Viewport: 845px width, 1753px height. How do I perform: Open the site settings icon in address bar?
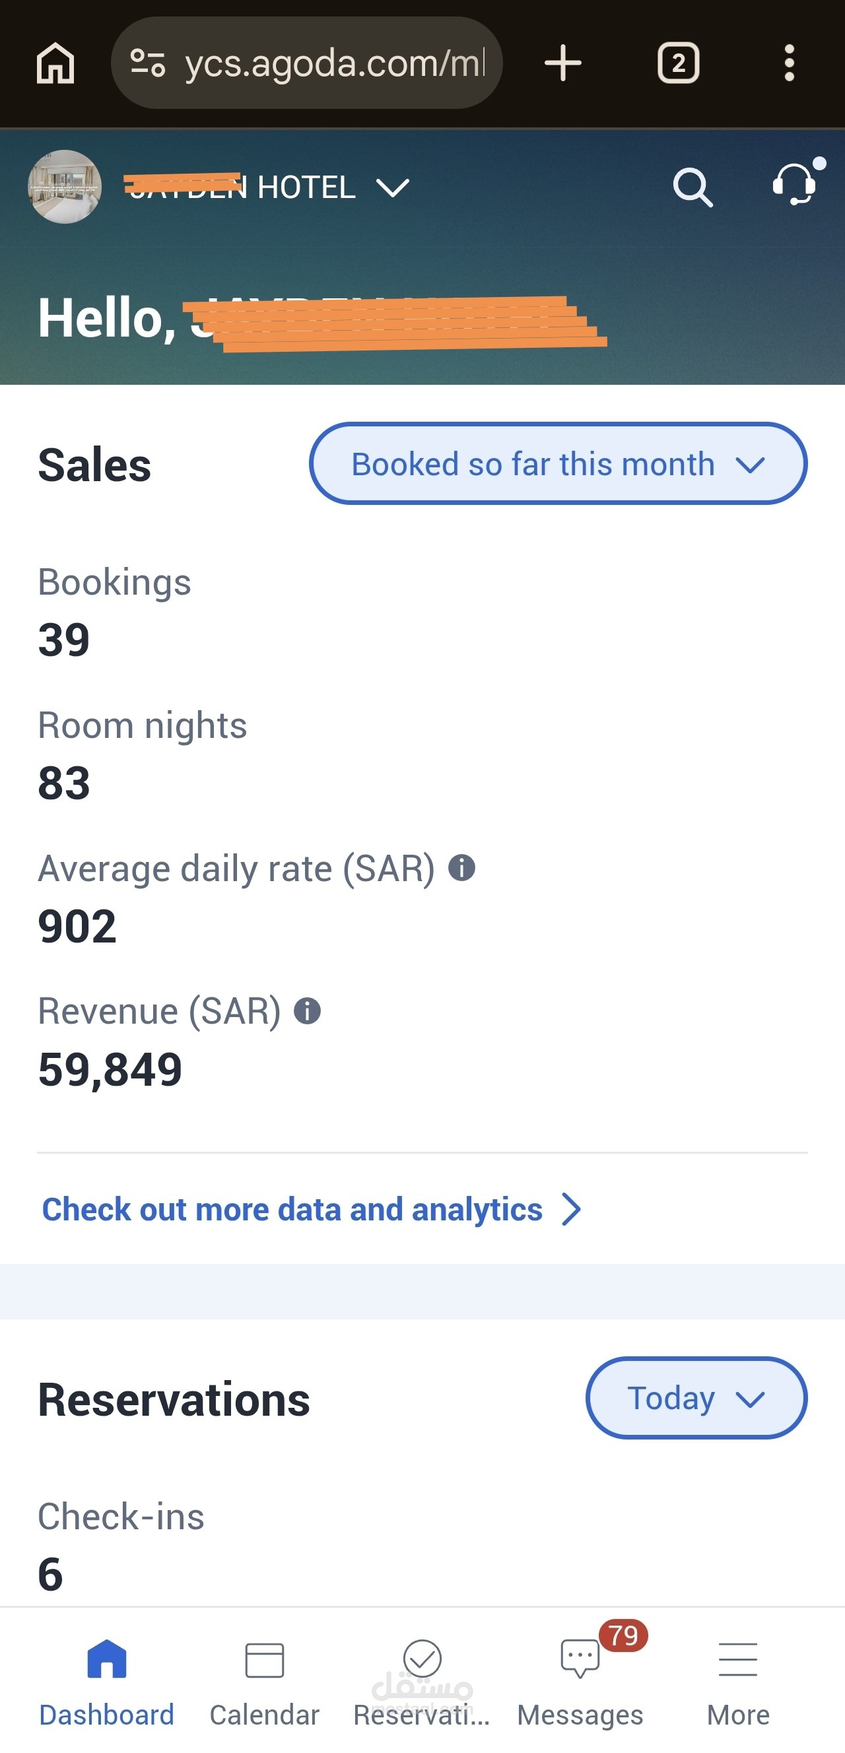coord(148,63)
